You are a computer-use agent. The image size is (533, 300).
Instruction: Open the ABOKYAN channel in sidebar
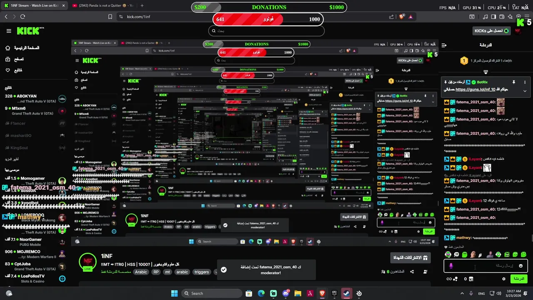click(35, 99)
